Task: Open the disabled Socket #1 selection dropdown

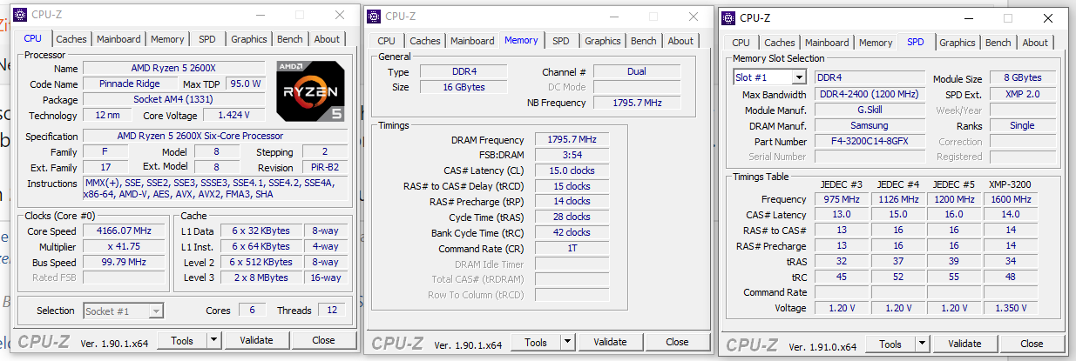Action: click(x=123, y=311)
